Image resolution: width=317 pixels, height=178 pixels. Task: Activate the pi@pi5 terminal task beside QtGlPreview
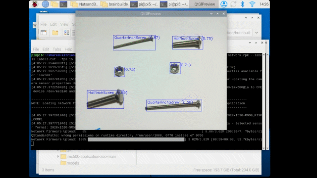(174, 4)
